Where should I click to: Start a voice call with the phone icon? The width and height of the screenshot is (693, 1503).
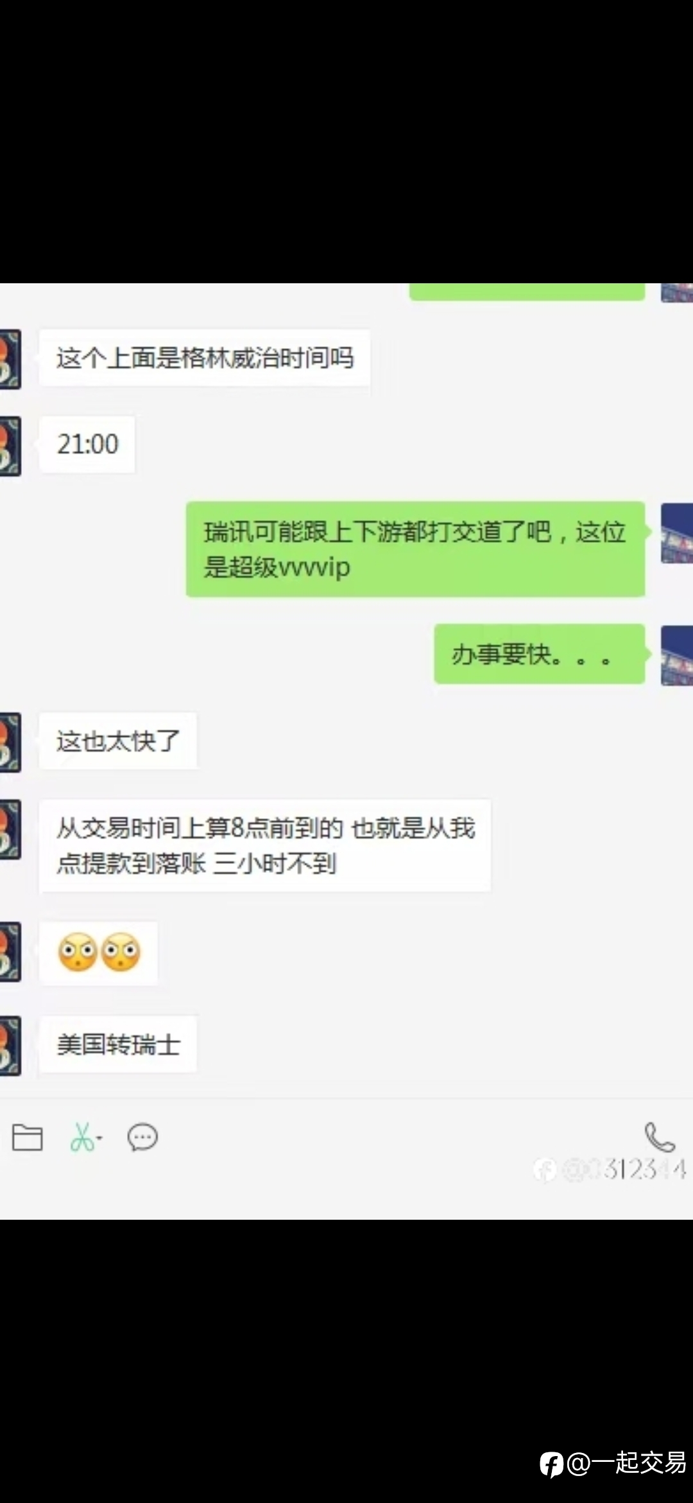pyautogui.click(x=660, y=1138)
